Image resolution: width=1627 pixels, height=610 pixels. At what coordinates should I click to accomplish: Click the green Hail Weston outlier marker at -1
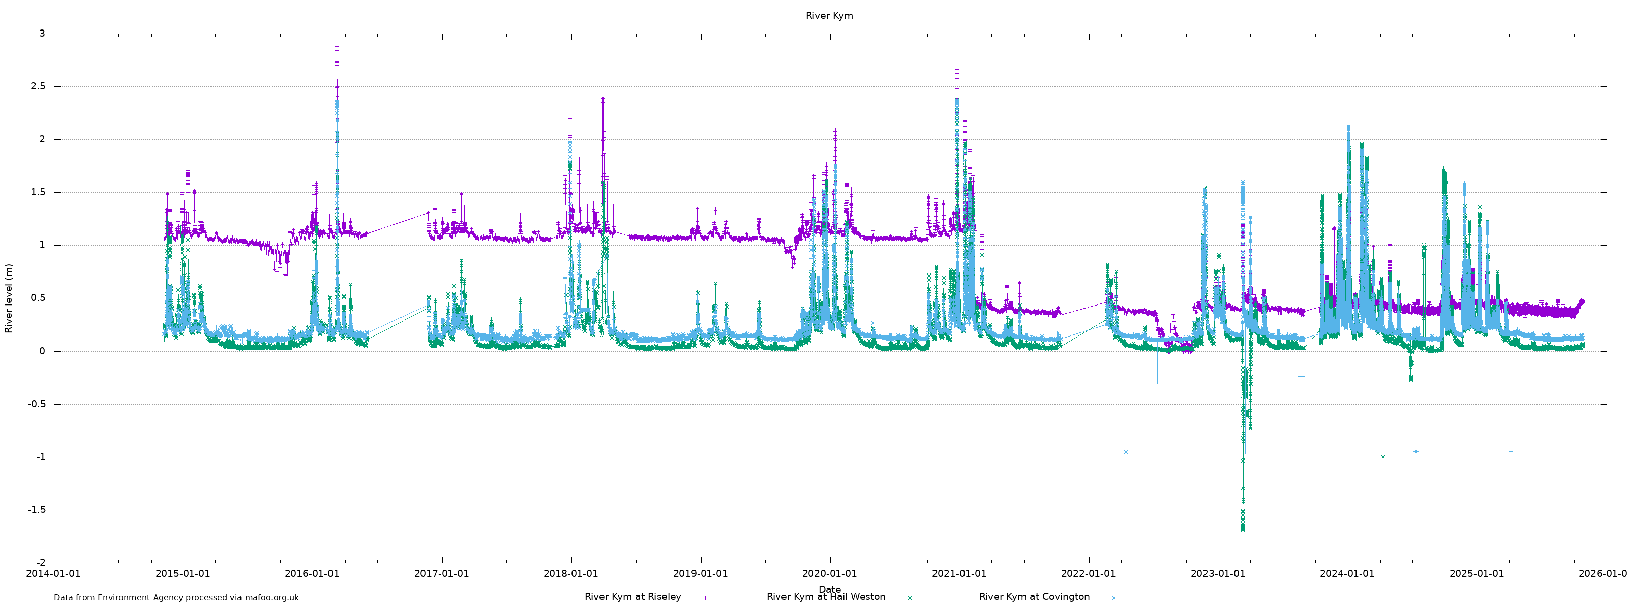(x=1383, y=457)
